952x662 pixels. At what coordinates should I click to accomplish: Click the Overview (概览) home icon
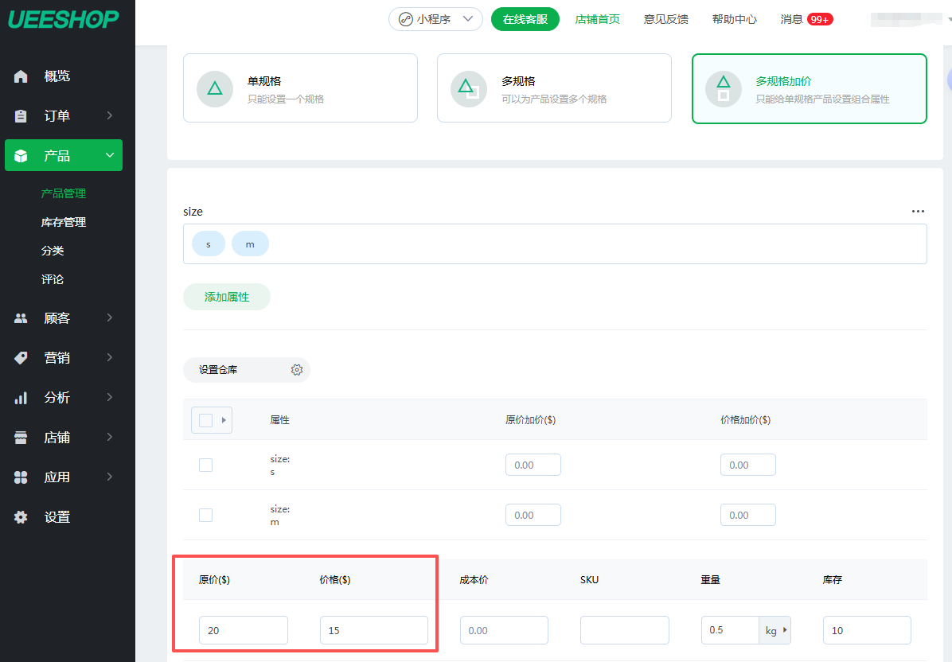click(x=21, y=76)
